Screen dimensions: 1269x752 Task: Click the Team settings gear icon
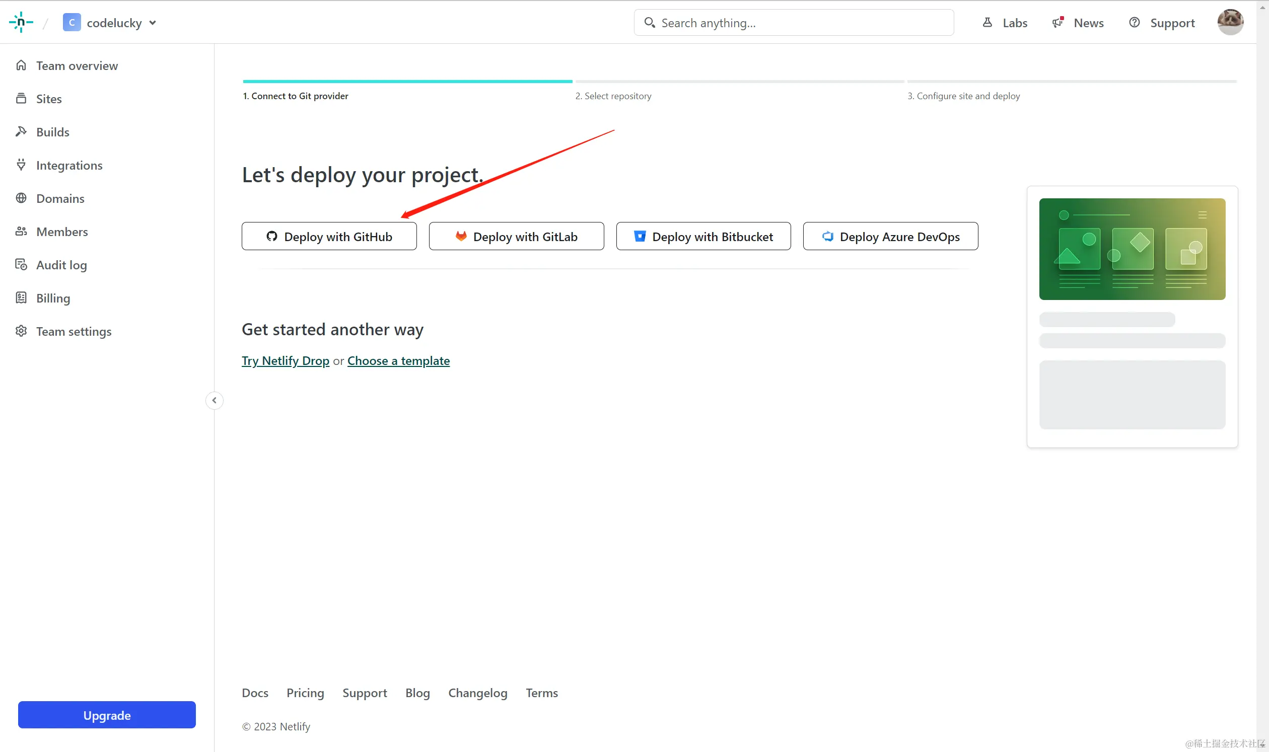tap(21, 331)
